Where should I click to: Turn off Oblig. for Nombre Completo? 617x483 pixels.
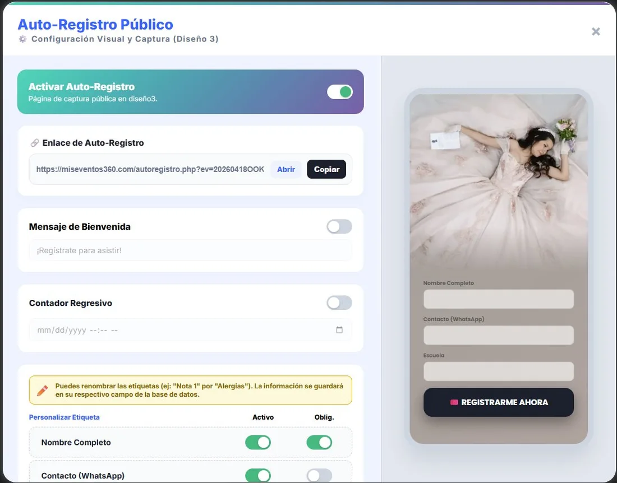(x=319, y=442)
